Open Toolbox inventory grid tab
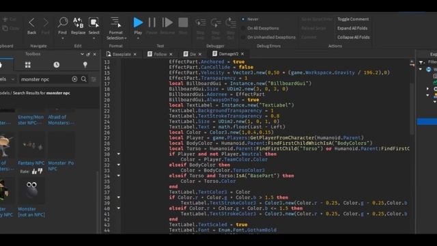This screenshot has width=437, height=246. (x=28, y=65)
